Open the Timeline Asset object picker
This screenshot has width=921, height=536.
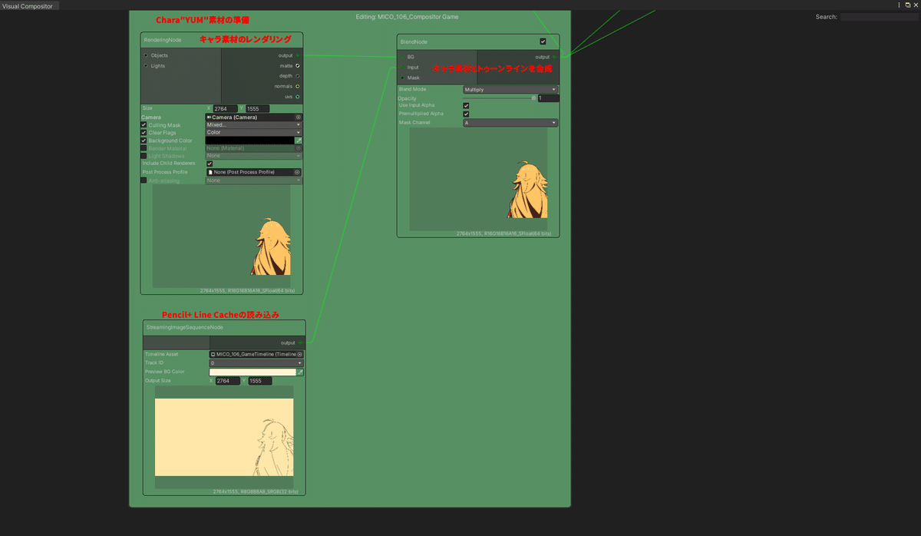point(300,354)
